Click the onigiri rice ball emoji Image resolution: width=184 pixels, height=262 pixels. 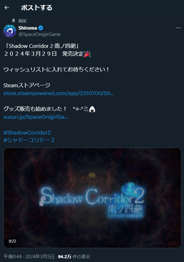pos(92,109)
